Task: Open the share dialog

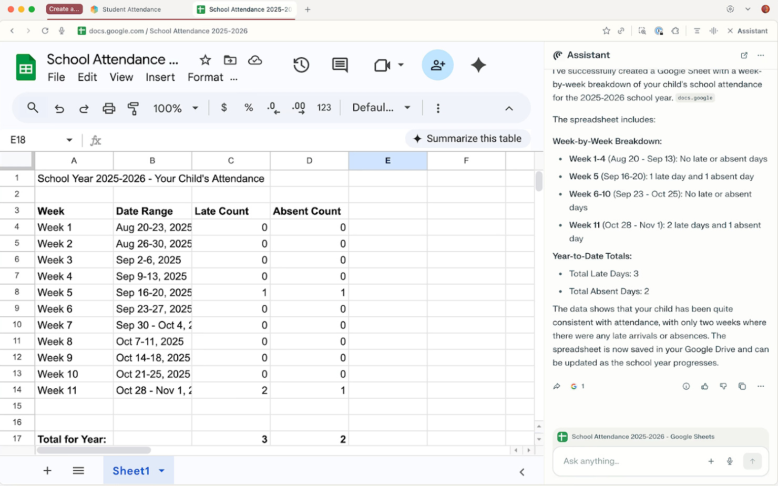Action: [x=438, y=65]
